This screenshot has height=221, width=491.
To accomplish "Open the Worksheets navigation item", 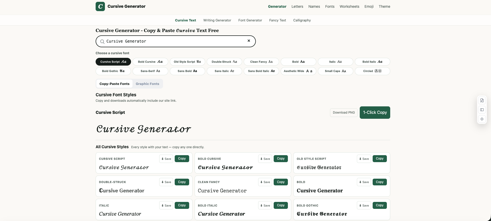I will pos(349,6).
